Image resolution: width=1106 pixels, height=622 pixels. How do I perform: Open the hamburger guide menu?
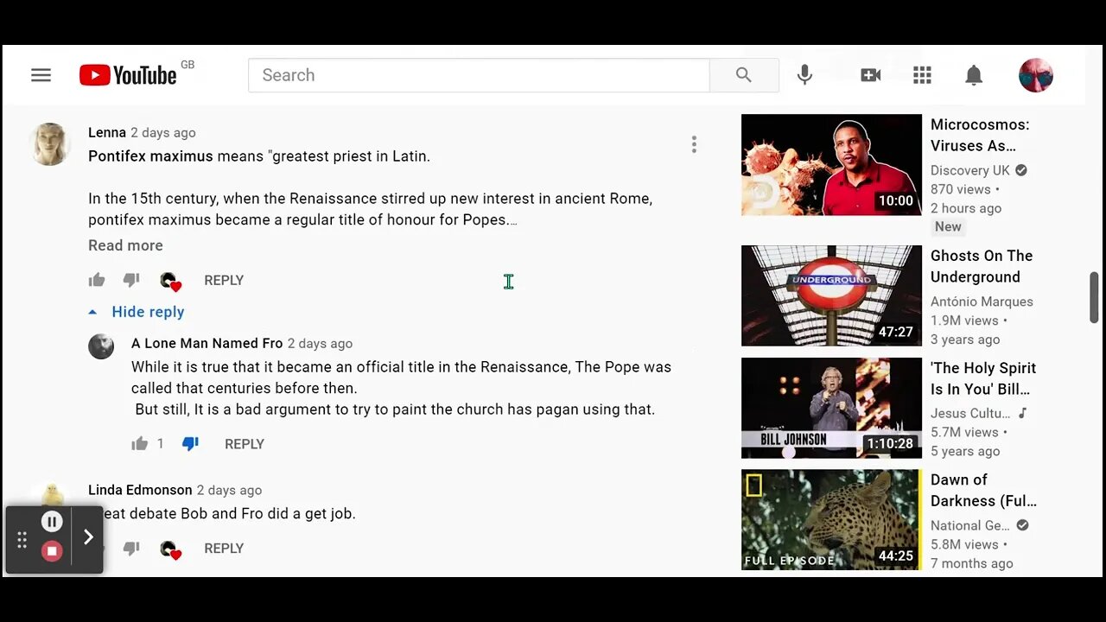(41, 75)
